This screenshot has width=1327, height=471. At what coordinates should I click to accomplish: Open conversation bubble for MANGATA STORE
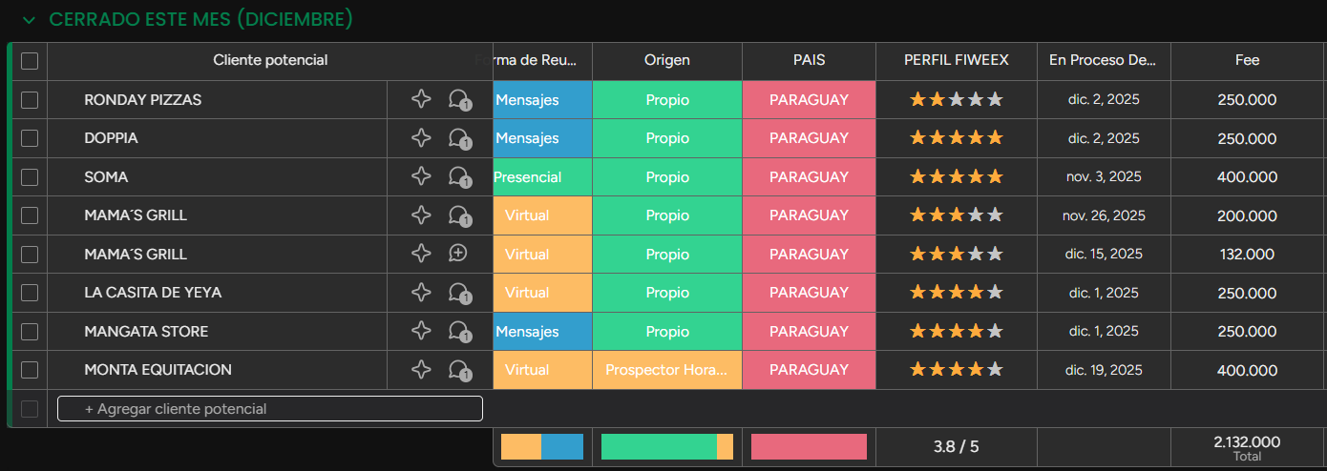459,332
